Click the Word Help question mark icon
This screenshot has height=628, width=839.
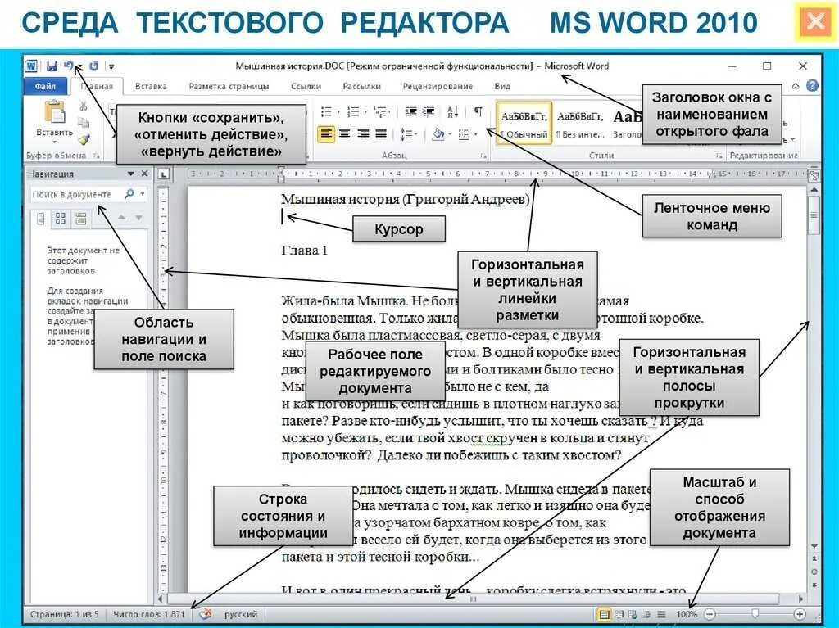pos(812,86)
